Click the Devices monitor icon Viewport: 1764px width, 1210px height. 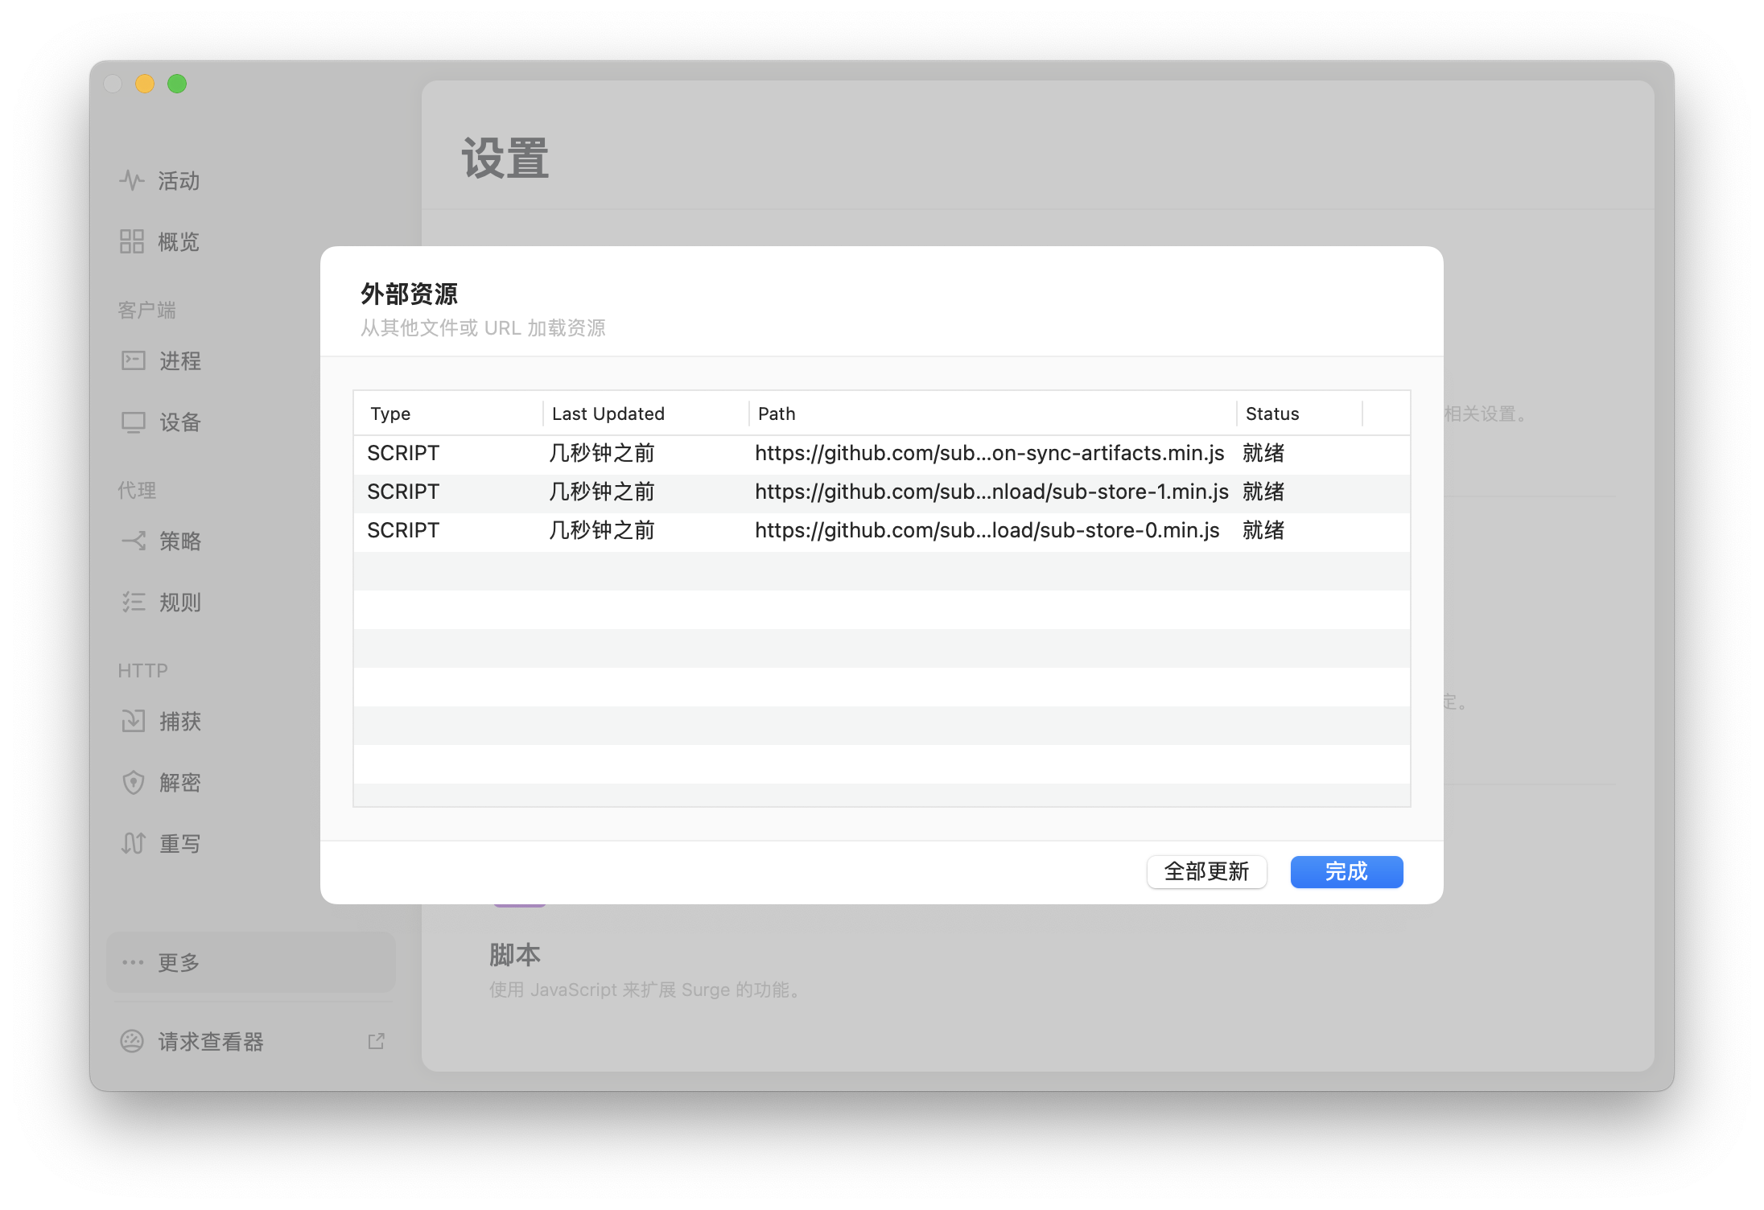(134, 422)
